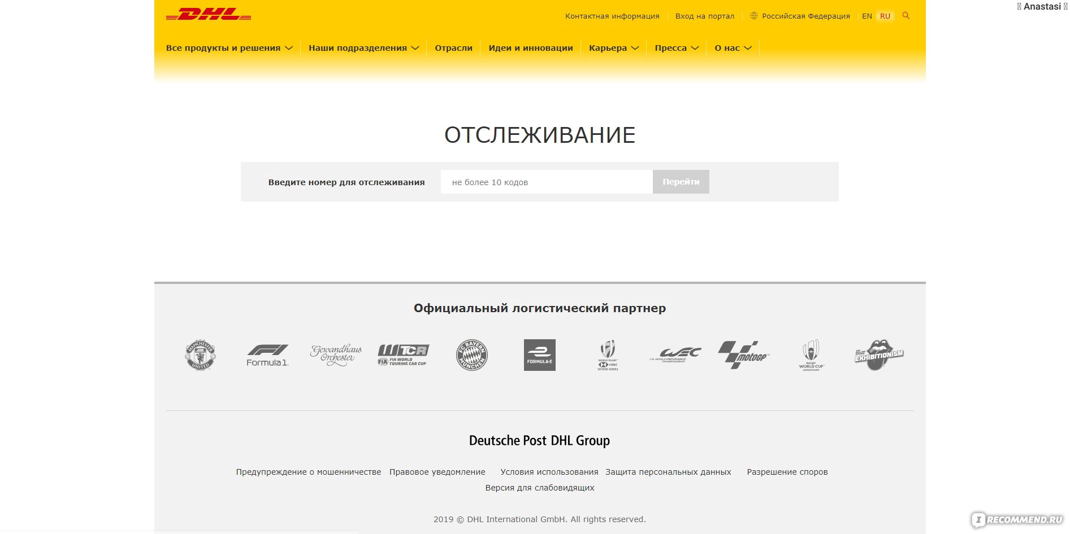Open Защита персональных данных link
Screen dimensions: 1070x534
point(668,472)
